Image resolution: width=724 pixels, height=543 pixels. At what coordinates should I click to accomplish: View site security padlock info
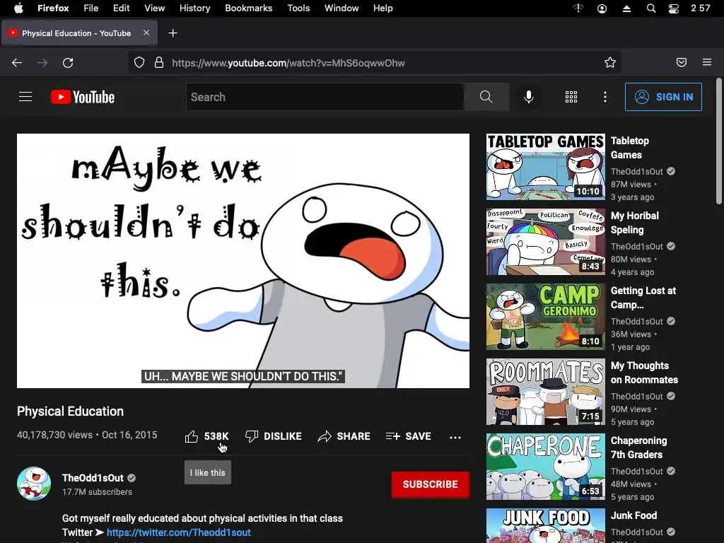[159, 62]
